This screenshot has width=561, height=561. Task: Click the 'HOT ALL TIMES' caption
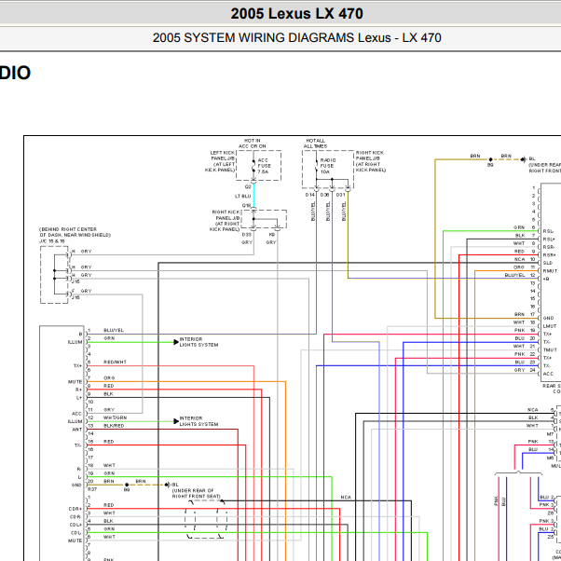pyautogui.click(x=315, y=144)
